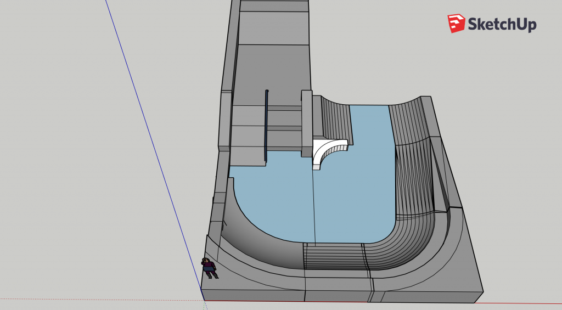The width and height of the screenshot is (562, 310).
Task: Click the SketchUp wordmark text
Action: point(502,24)
